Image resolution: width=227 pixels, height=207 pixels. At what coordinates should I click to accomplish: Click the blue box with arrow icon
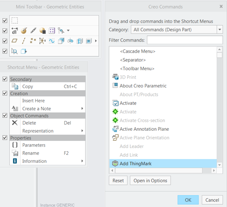pyautogui.click(x=24, y=51)
